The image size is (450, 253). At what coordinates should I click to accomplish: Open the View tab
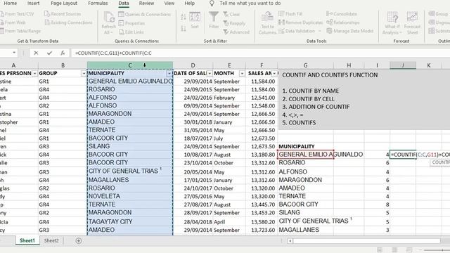[x=169, y=3]
